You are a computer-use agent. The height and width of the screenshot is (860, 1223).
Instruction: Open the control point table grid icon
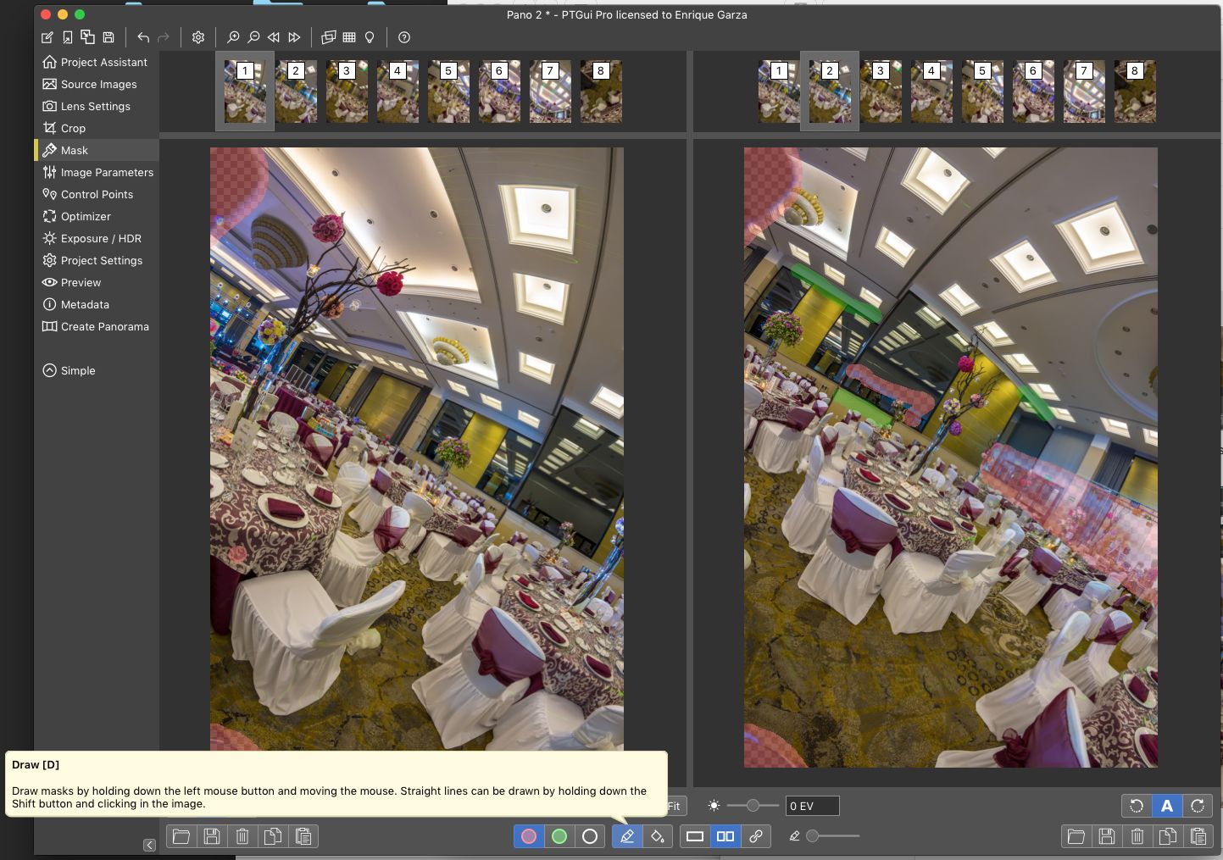349,37
